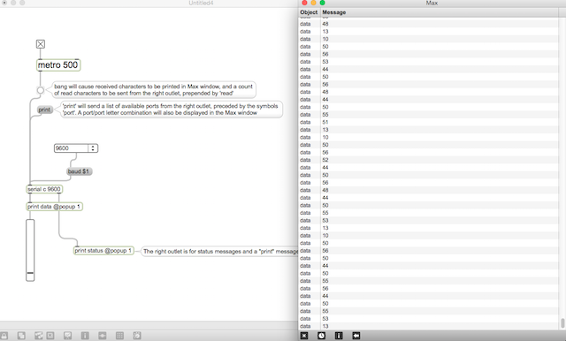Select the 'print data @popup 1' object

click(55, 207)
